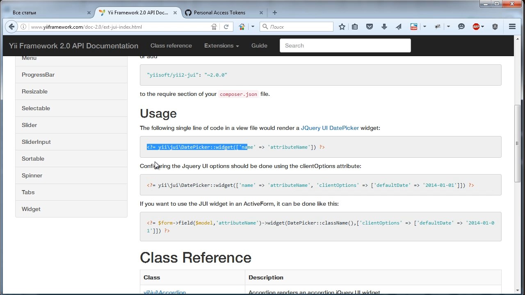Click the paper plane send icon

(399, 27)
